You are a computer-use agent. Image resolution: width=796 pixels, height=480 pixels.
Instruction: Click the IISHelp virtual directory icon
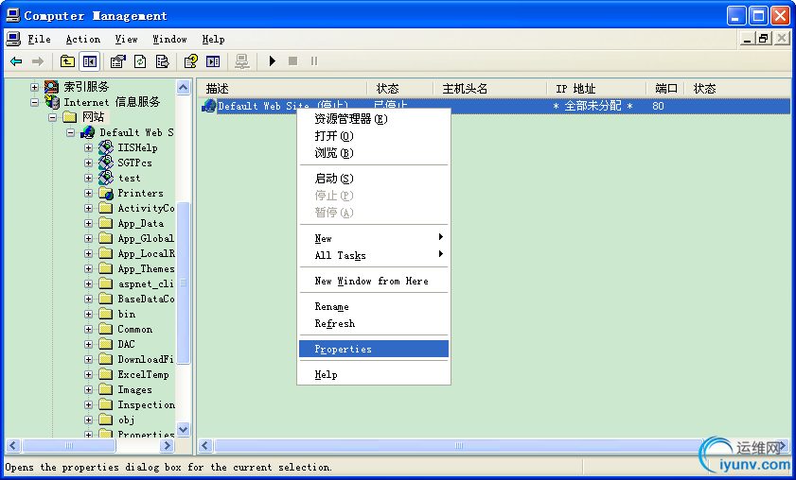(106, 147)
